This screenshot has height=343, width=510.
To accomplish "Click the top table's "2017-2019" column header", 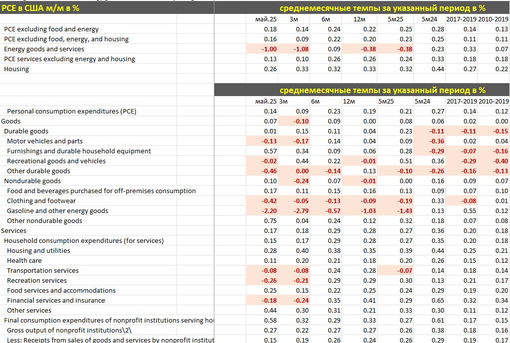I will (461, 19).
